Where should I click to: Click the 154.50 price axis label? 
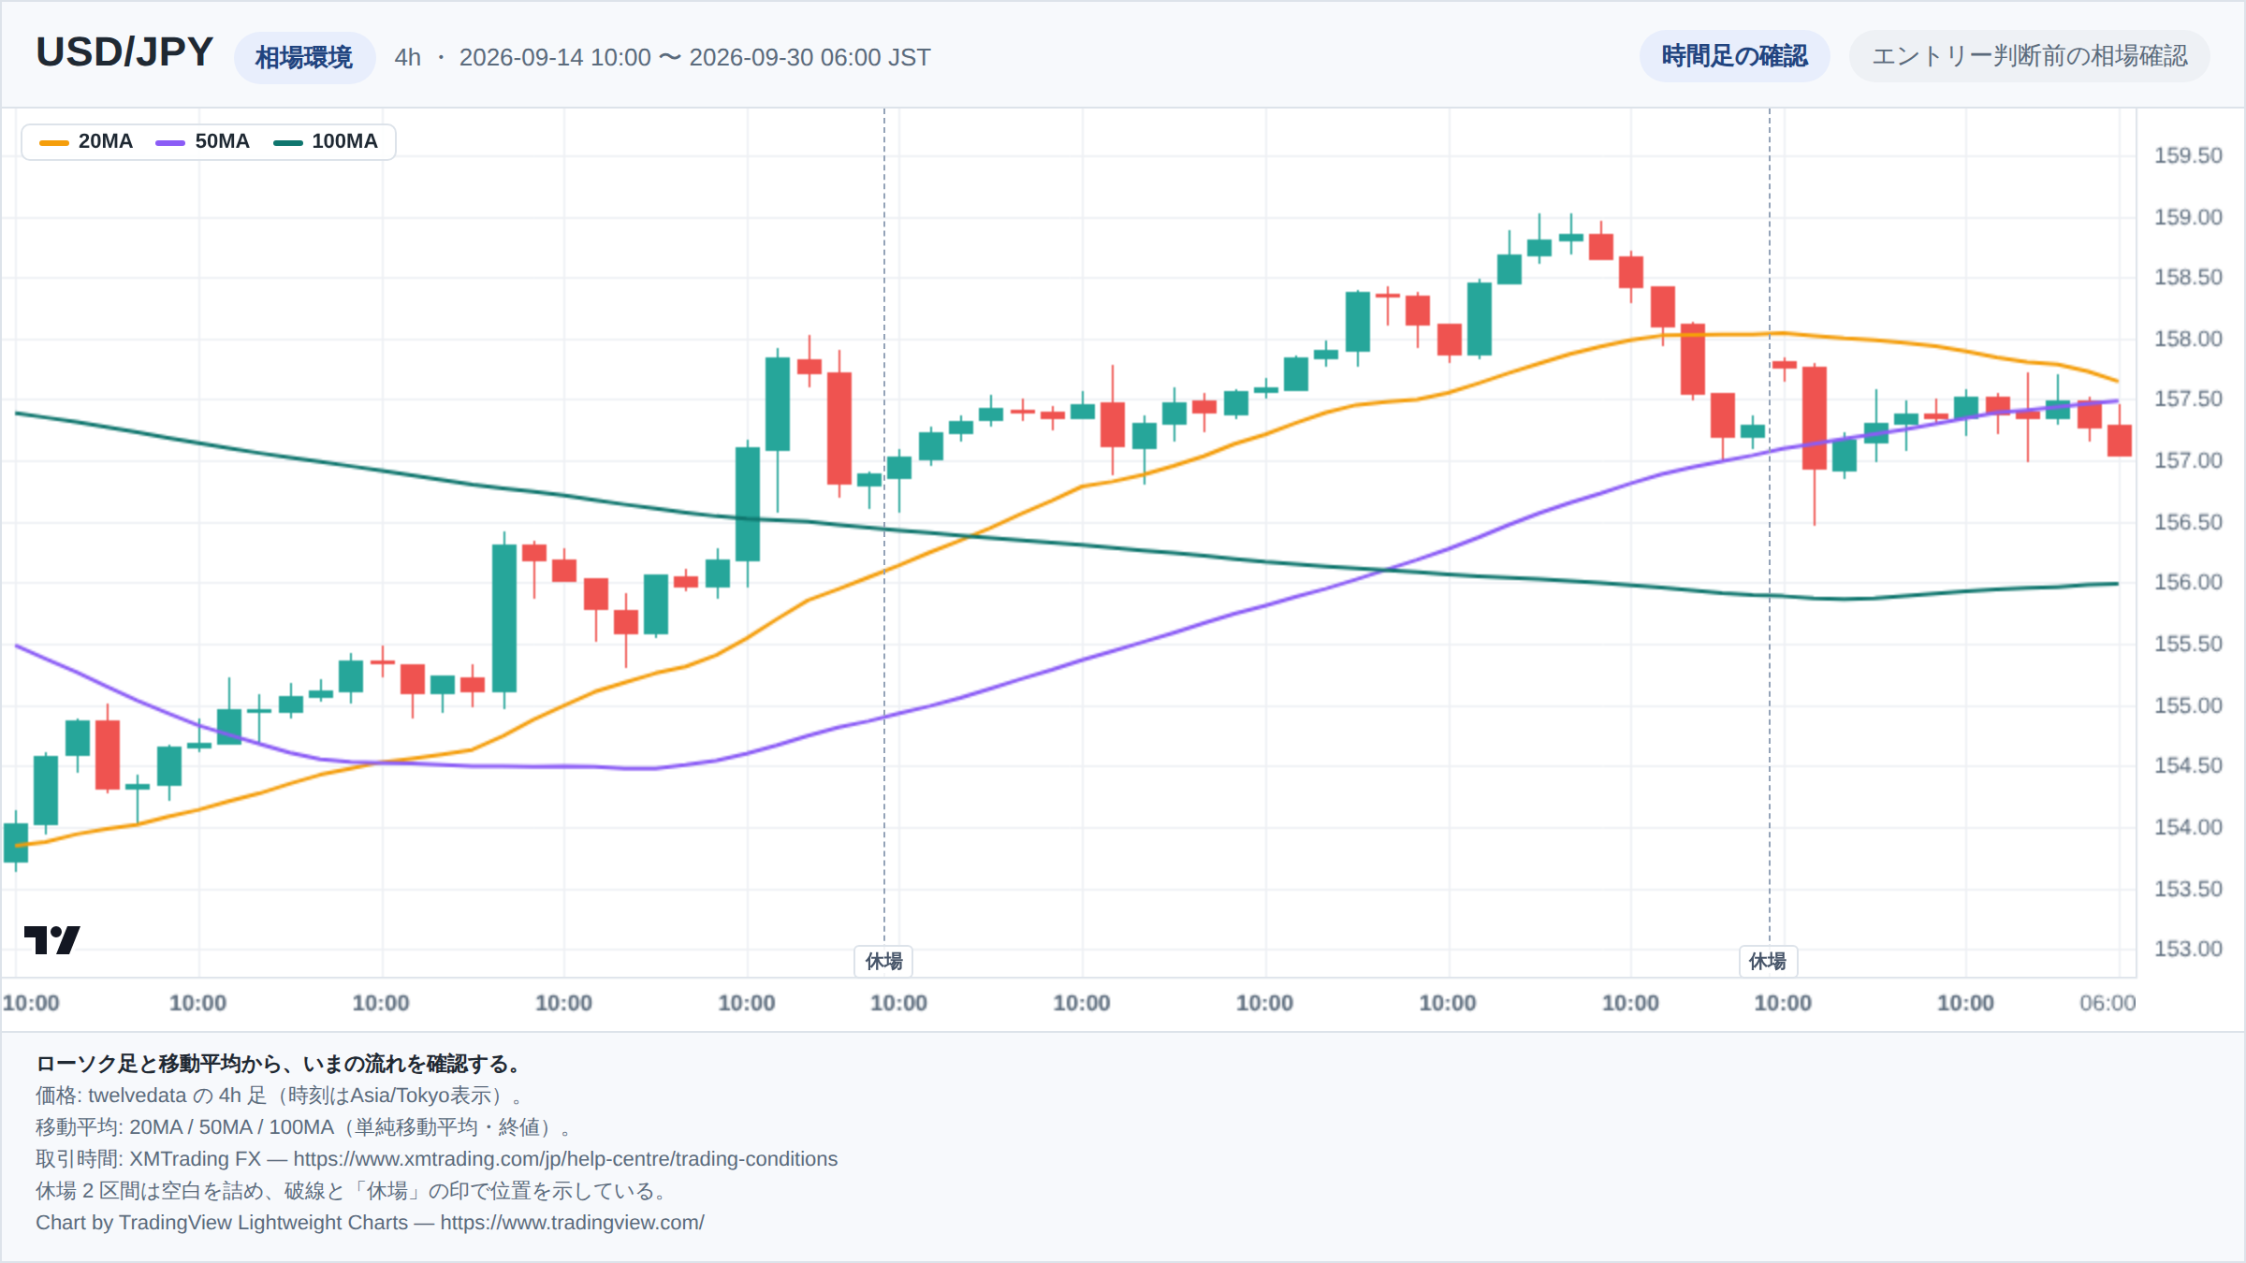pyautogui.click(x=2188, y=766)
